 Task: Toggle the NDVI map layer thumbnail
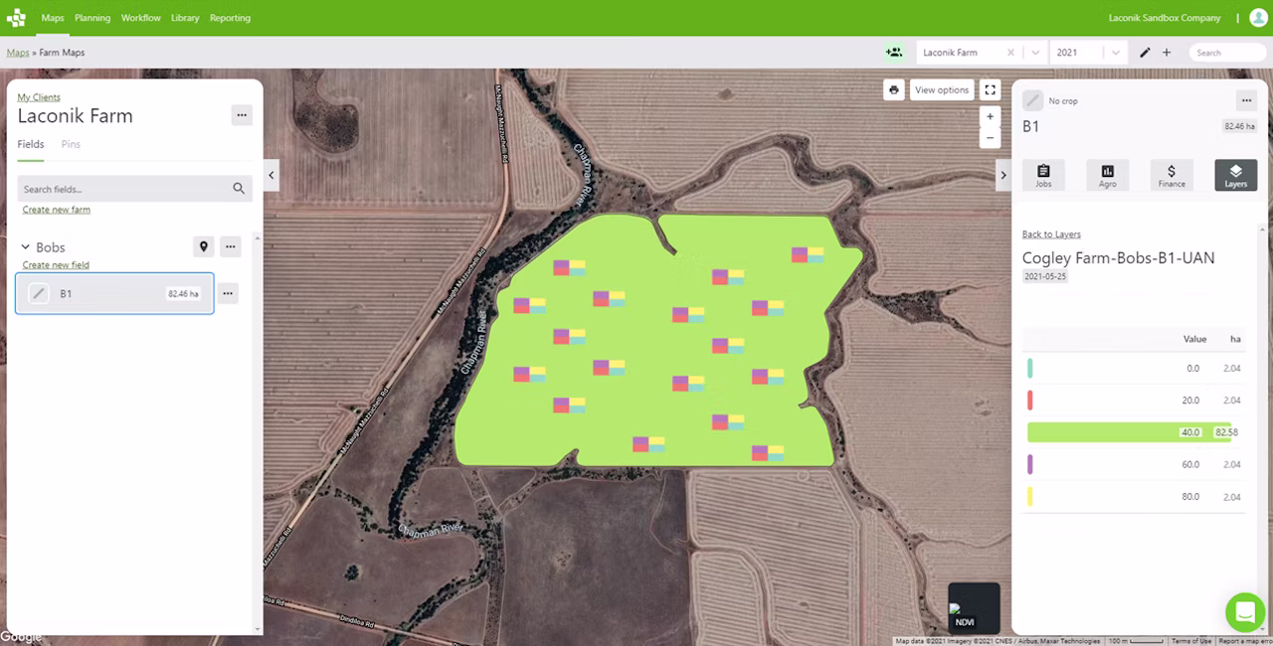974,607
